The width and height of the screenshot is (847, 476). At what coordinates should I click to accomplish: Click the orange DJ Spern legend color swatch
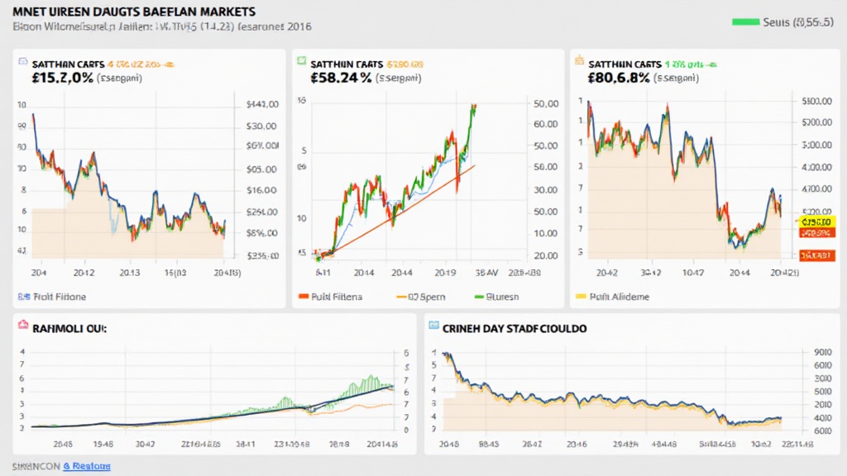click(x=403, y=295)
